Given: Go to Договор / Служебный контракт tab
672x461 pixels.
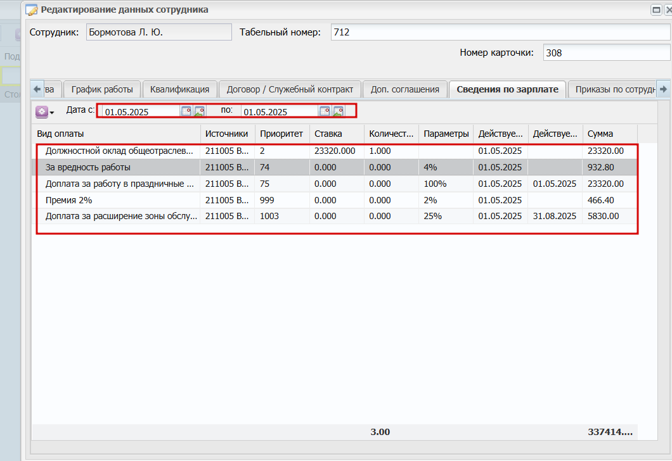Looking at the screenshot, I should tap(290, 89).
